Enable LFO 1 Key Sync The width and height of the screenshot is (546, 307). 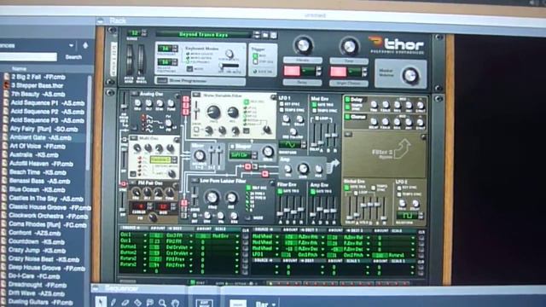click(282, 104)
